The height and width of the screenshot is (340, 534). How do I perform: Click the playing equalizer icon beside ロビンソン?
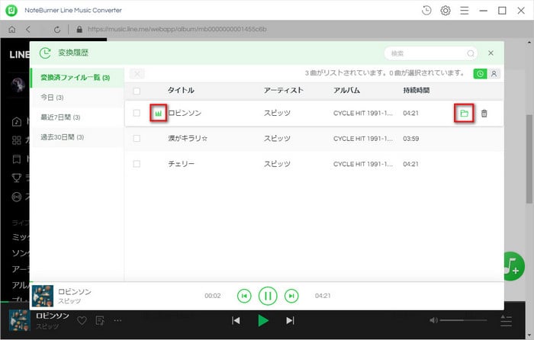click(x=159, y=114)
